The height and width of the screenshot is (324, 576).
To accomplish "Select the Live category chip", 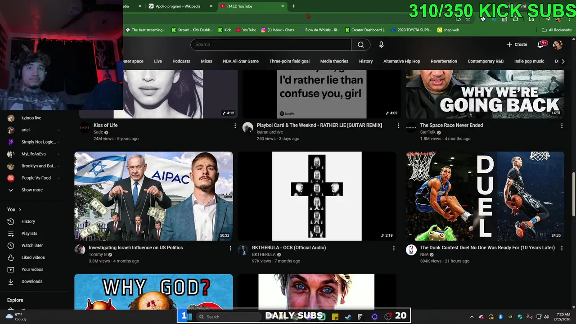I will click(158, 61).
